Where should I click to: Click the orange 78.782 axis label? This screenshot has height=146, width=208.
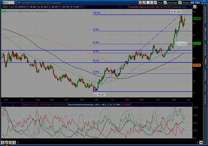coord(197,65)
